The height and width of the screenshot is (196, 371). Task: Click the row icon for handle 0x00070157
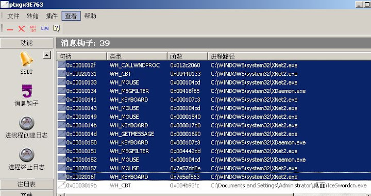point(61,168)
